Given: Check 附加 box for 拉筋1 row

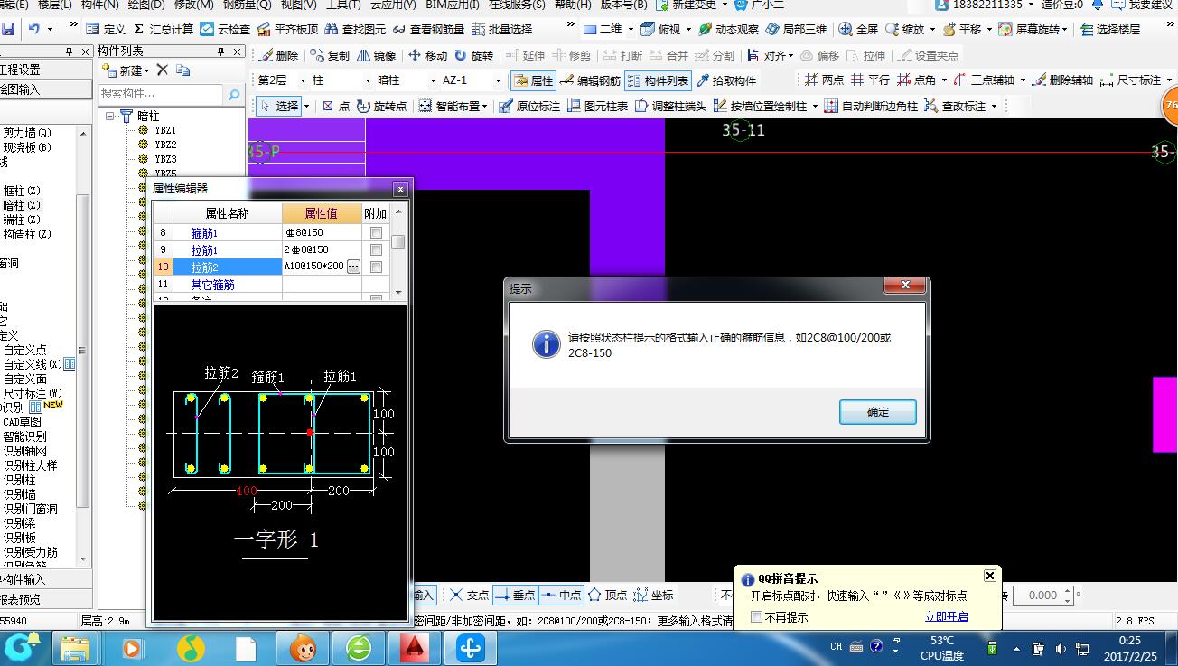Looking at the screenshot, I should click(x=376, y=249).
